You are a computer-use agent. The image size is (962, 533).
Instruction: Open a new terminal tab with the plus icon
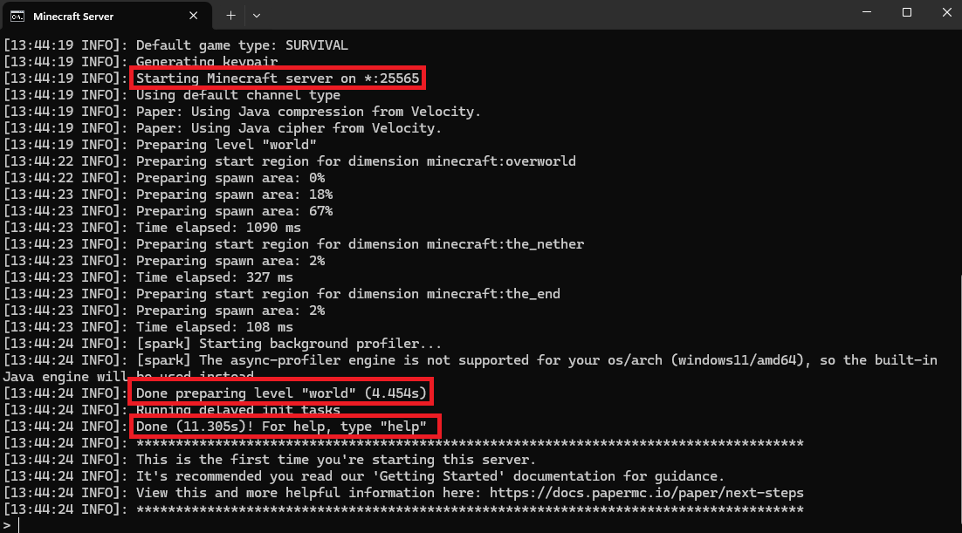click(x=230, y=15)
